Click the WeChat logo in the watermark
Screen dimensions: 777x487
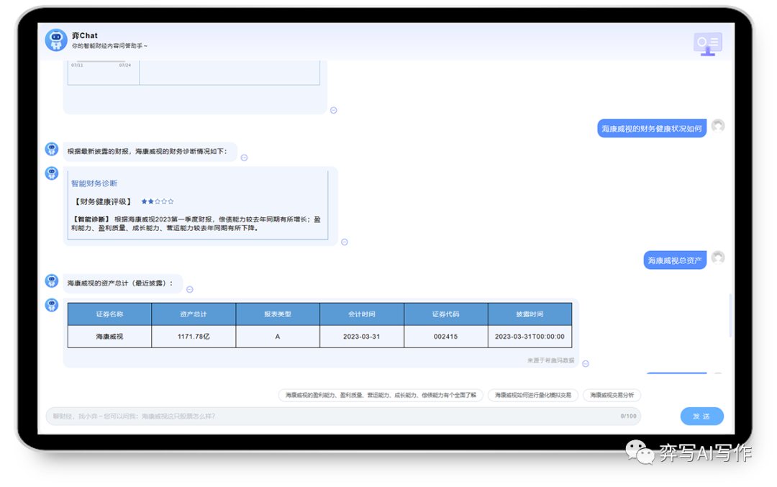tap(640, 452)
